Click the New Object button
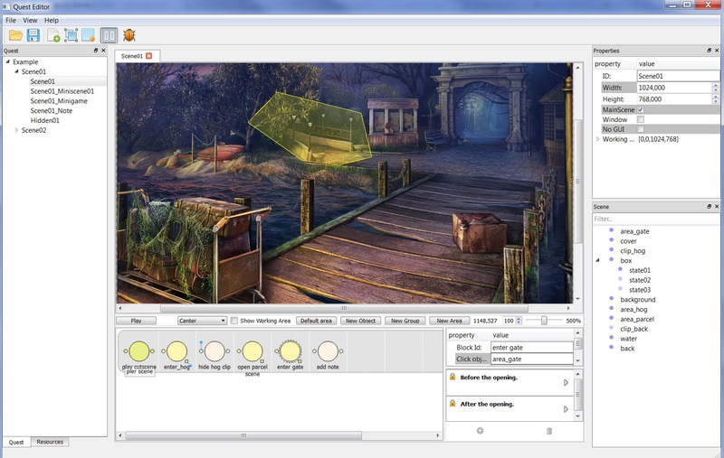Screen dimensions: 724x458 click(360, 321)
